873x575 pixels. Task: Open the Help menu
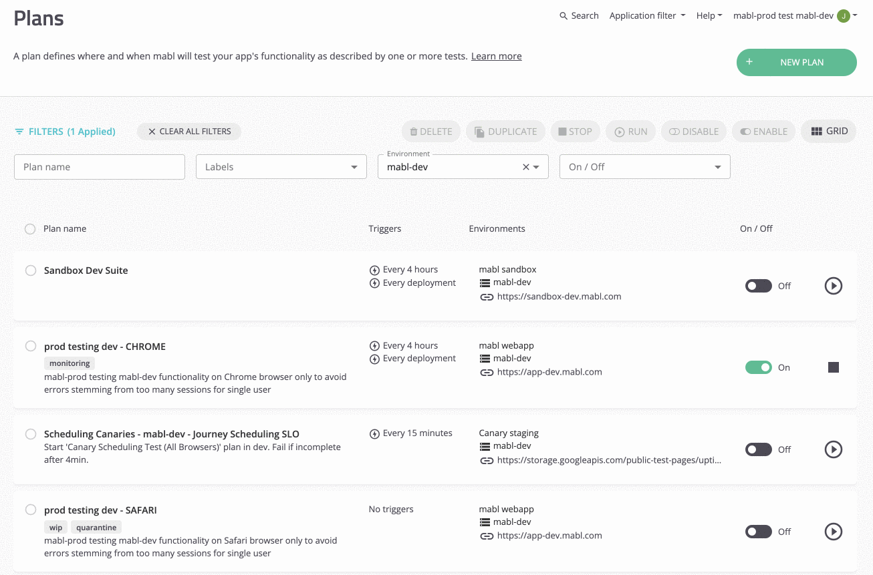(x=709, y=16)
